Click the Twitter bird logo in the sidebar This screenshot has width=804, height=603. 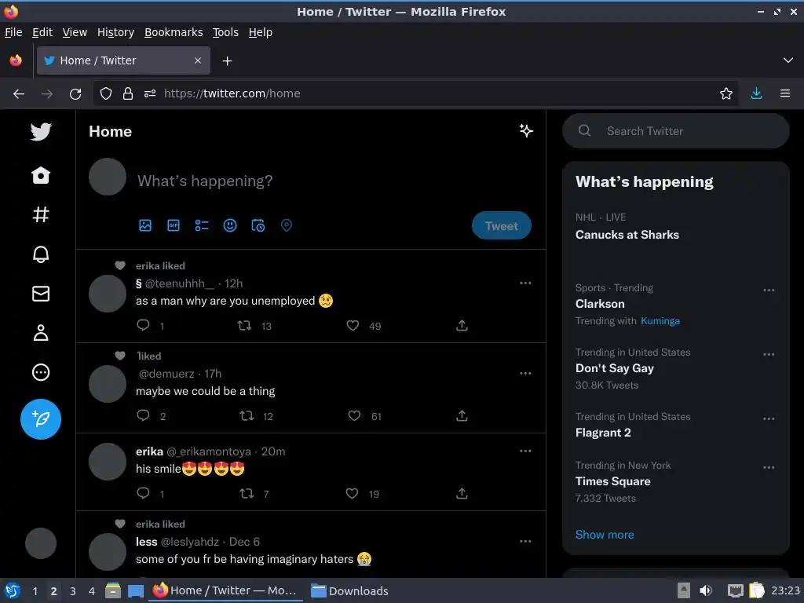click(41, 132)
